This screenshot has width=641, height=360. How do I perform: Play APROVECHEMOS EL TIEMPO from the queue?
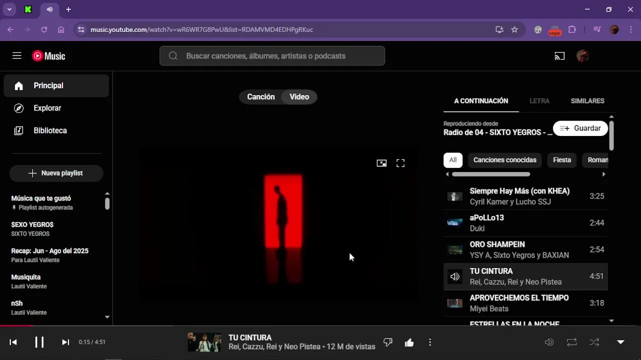(x=526, y=303)
